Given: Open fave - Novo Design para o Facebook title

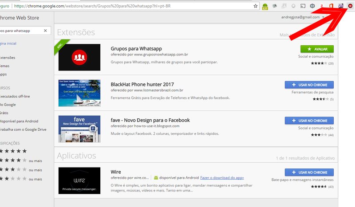Looking at the screenshot, I should click(x=150, y=120).
